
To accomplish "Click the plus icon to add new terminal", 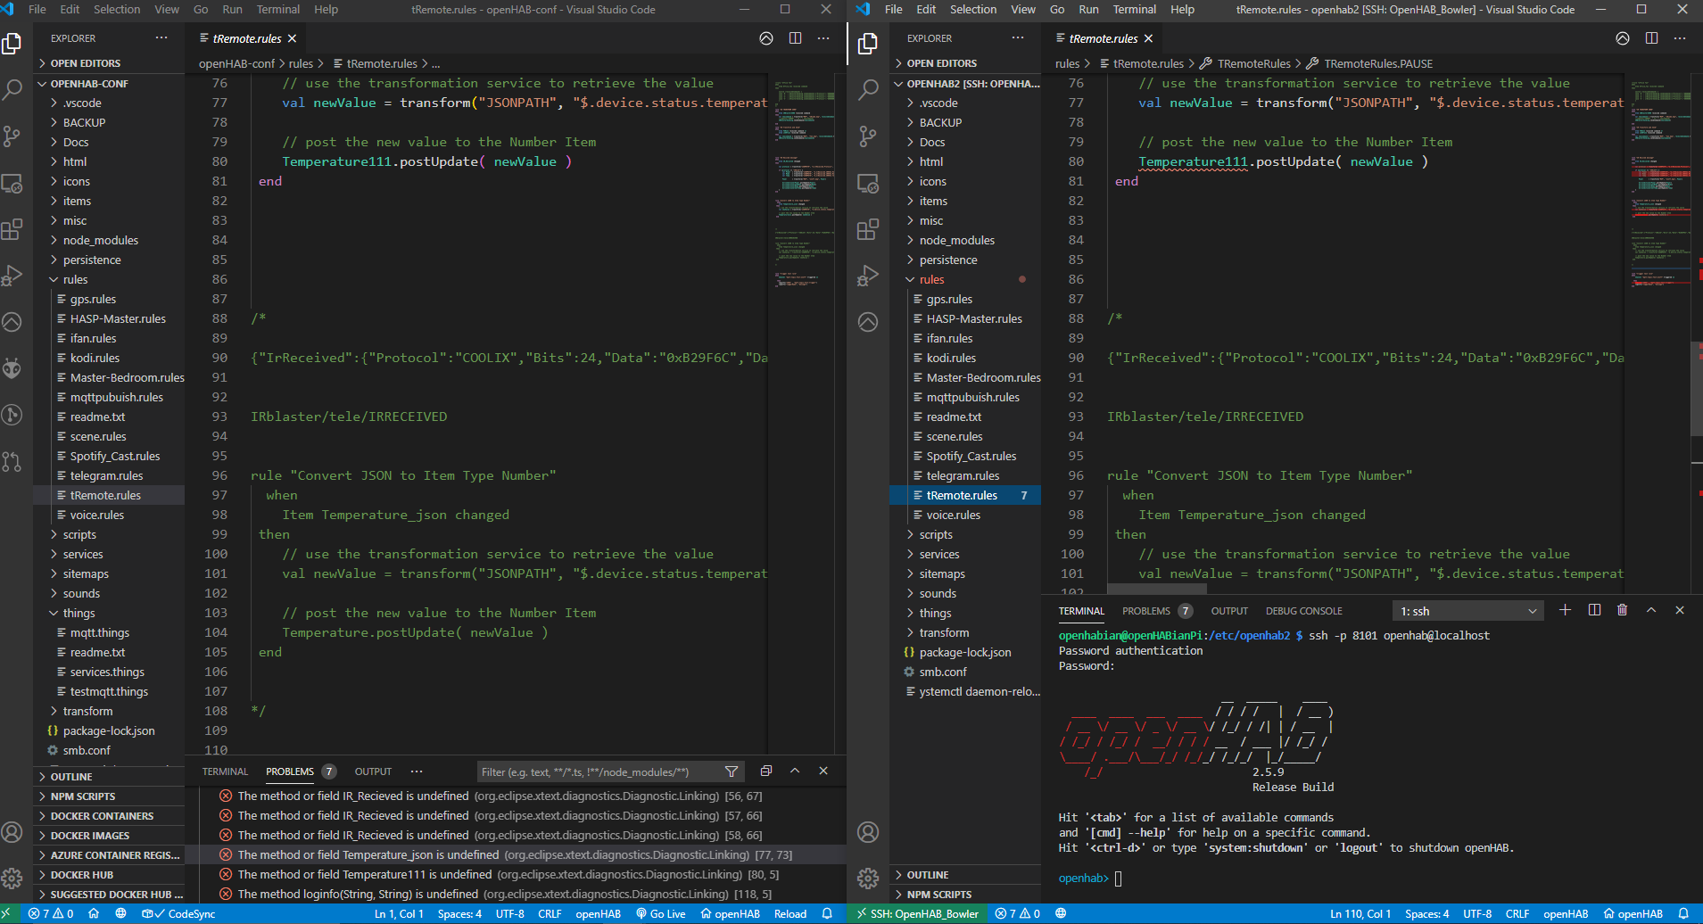I will click(1565, 610).
